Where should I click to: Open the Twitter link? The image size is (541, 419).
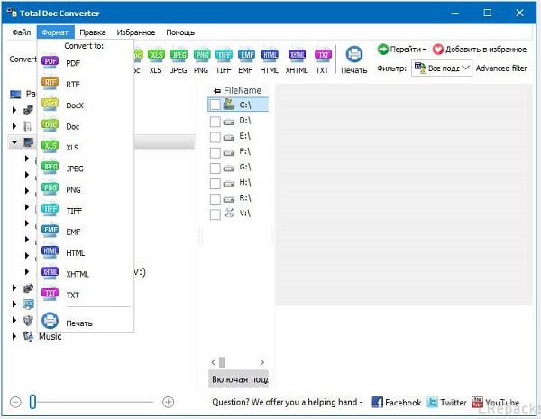(446, 402)
